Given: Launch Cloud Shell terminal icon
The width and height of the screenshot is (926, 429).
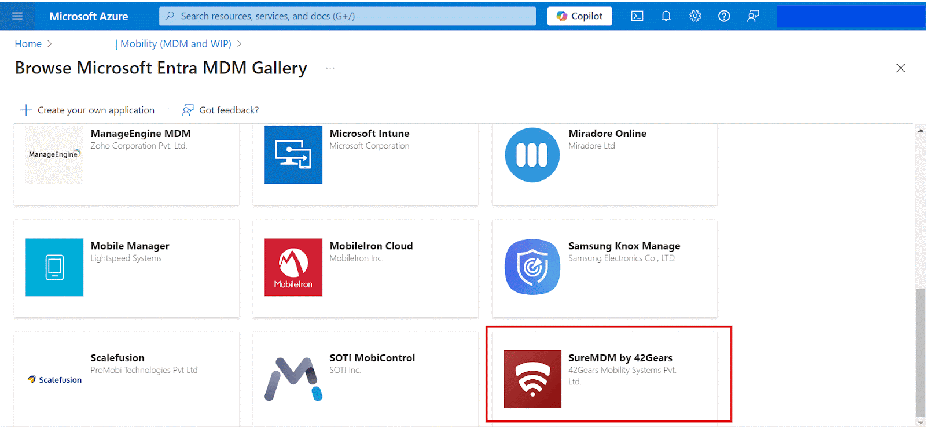Looking at the screenshot, I should click(637, 16).
